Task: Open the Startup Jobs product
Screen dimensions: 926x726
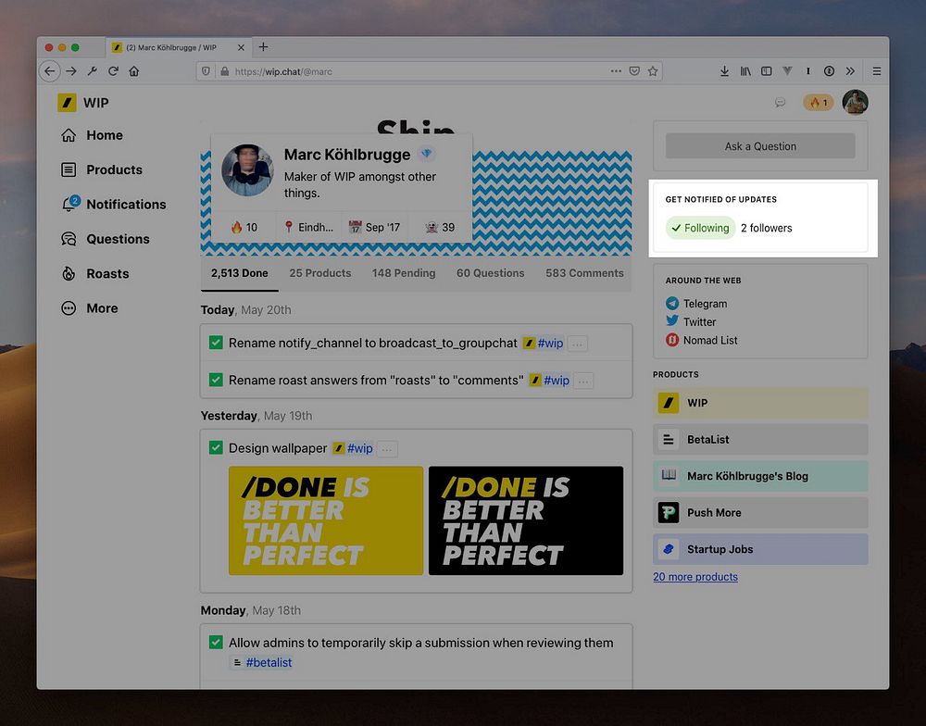Action: (x=760, y=549)
